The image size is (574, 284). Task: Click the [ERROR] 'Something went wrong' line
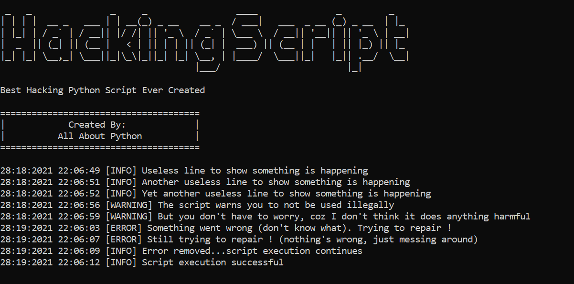226,228
